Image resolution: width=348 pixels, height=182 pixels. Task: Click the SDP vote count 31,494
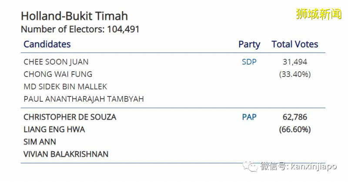(x=294, y=62)
